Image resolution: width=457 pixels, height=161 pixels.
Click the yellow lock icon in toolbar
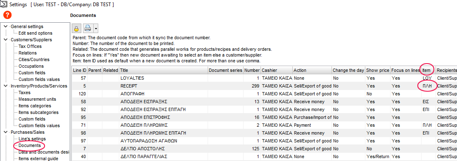(76, 28)
